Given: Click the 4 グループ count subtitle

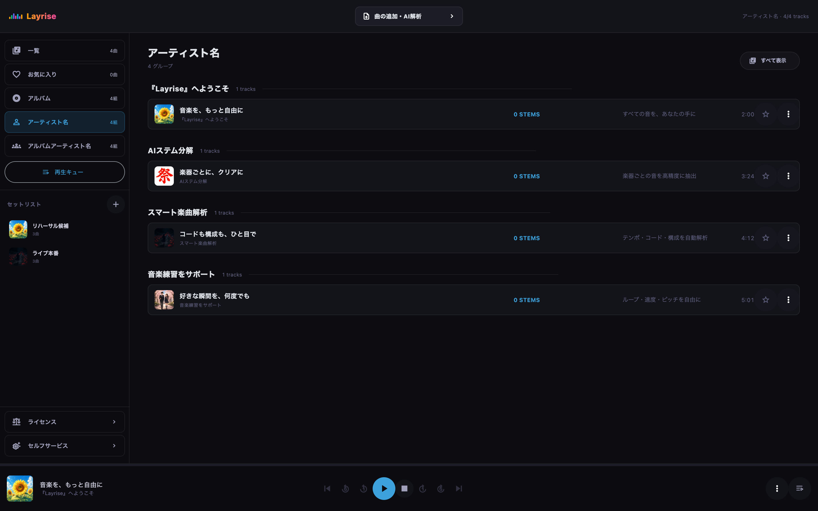Looking at the screenshot, I should (160, 66).
